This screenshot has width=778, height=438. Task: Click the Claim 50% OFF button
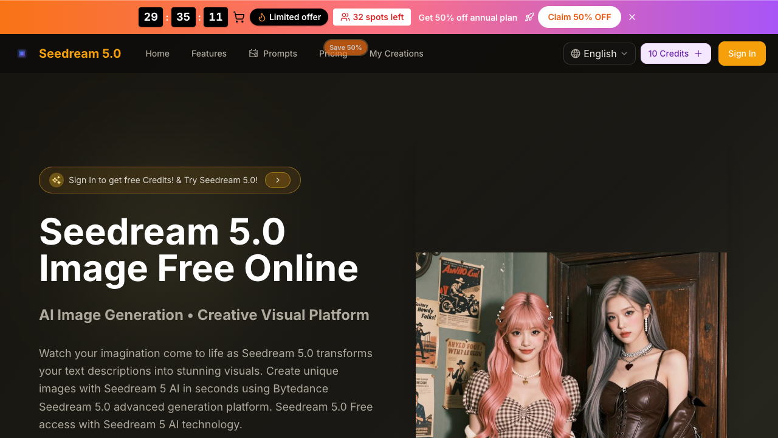click(579, 17)
